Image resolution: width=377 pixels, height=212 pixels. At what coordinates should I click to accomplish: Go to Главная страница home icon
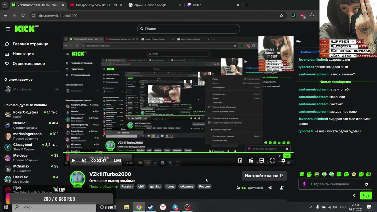tap(7, 44)
